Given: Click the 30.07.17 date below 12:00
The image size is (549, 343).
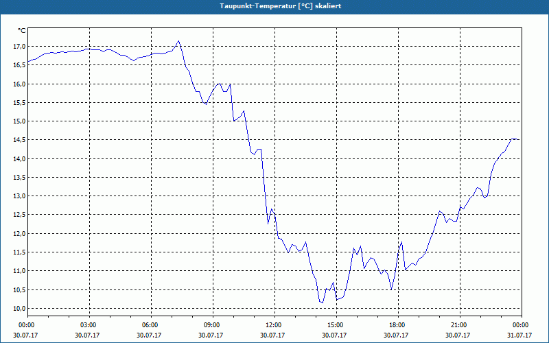Looking at the screenshot, I should click(x=272, y=335).
